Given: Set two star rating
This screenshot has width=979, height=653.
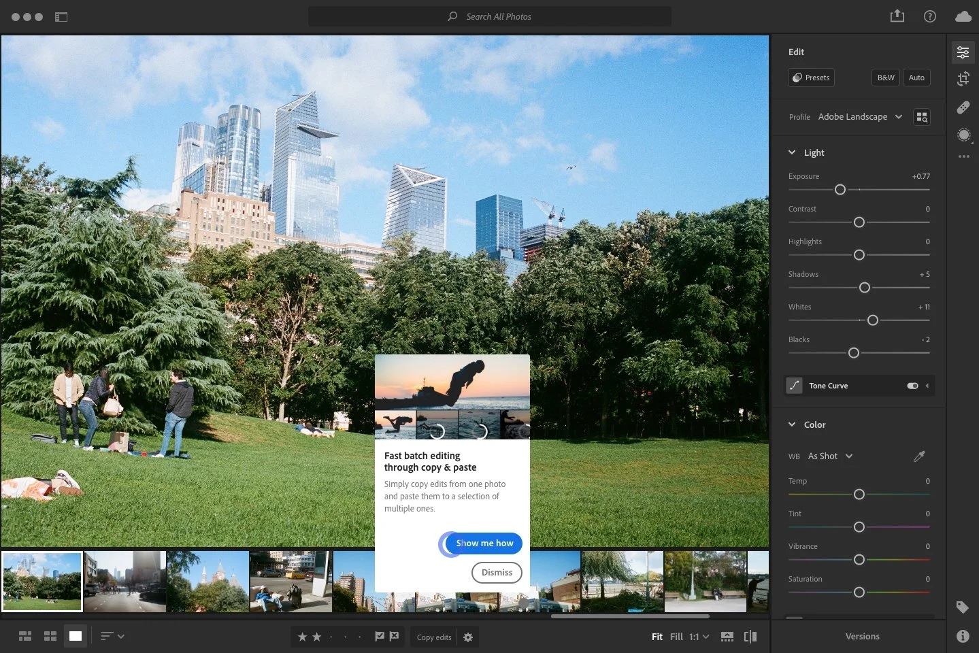Looking at the screenshot, I should click(x=316, y=637).
